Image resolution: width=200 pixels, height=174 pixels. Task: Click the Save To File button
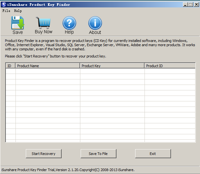pos(98,154)
